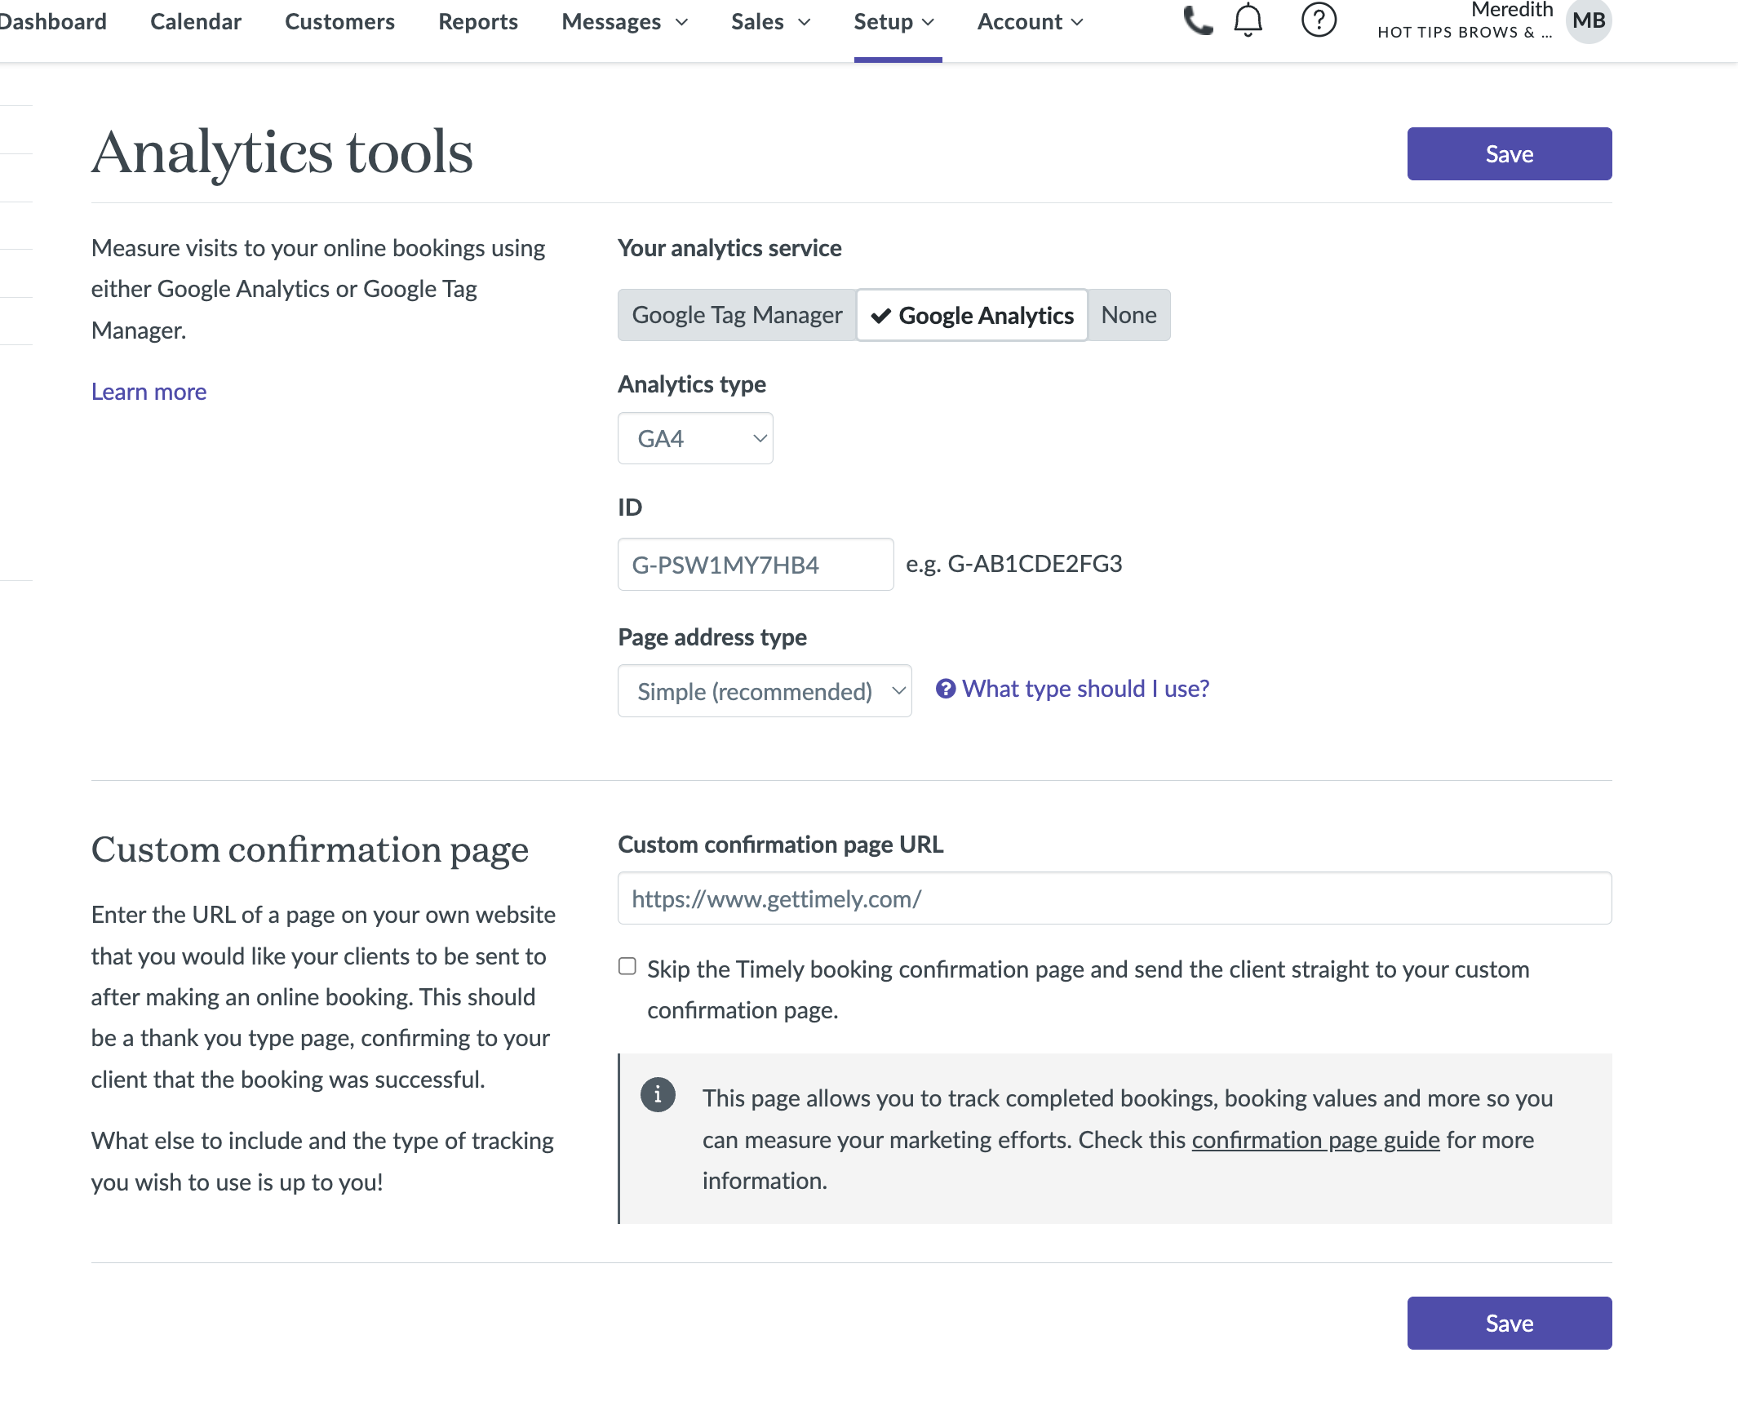The width and height of the screenshot is (1738, 1428).
Task: Expand the Messages menu
Action: tap(623, 22)
